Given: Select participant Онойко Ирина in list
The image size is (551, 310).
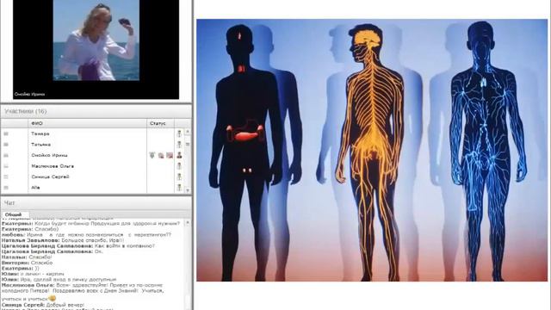Looking at the screenshot, I should point(49,155).
